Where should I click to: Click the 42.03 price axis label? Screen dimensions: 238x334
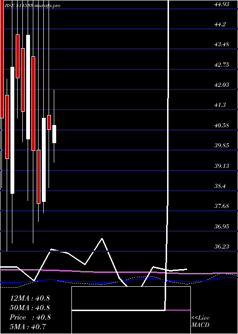[x=222, y=85]
